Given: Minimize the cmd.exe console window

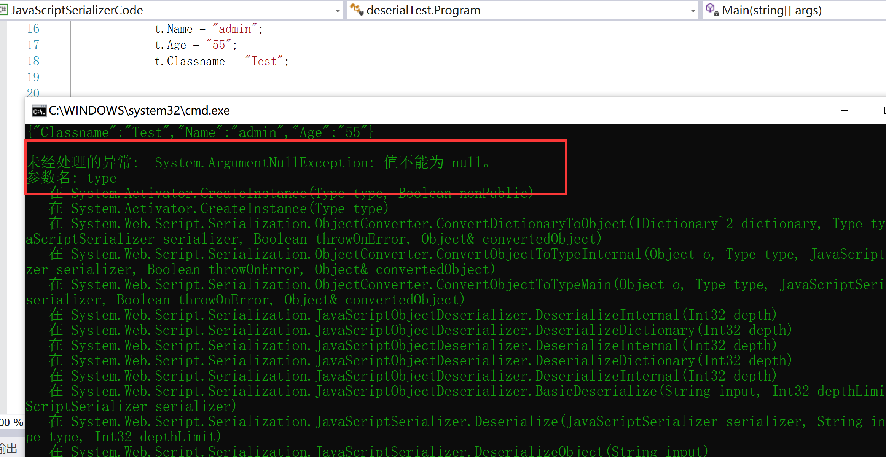Looking at the screenshot, I should tap(845, 111).
